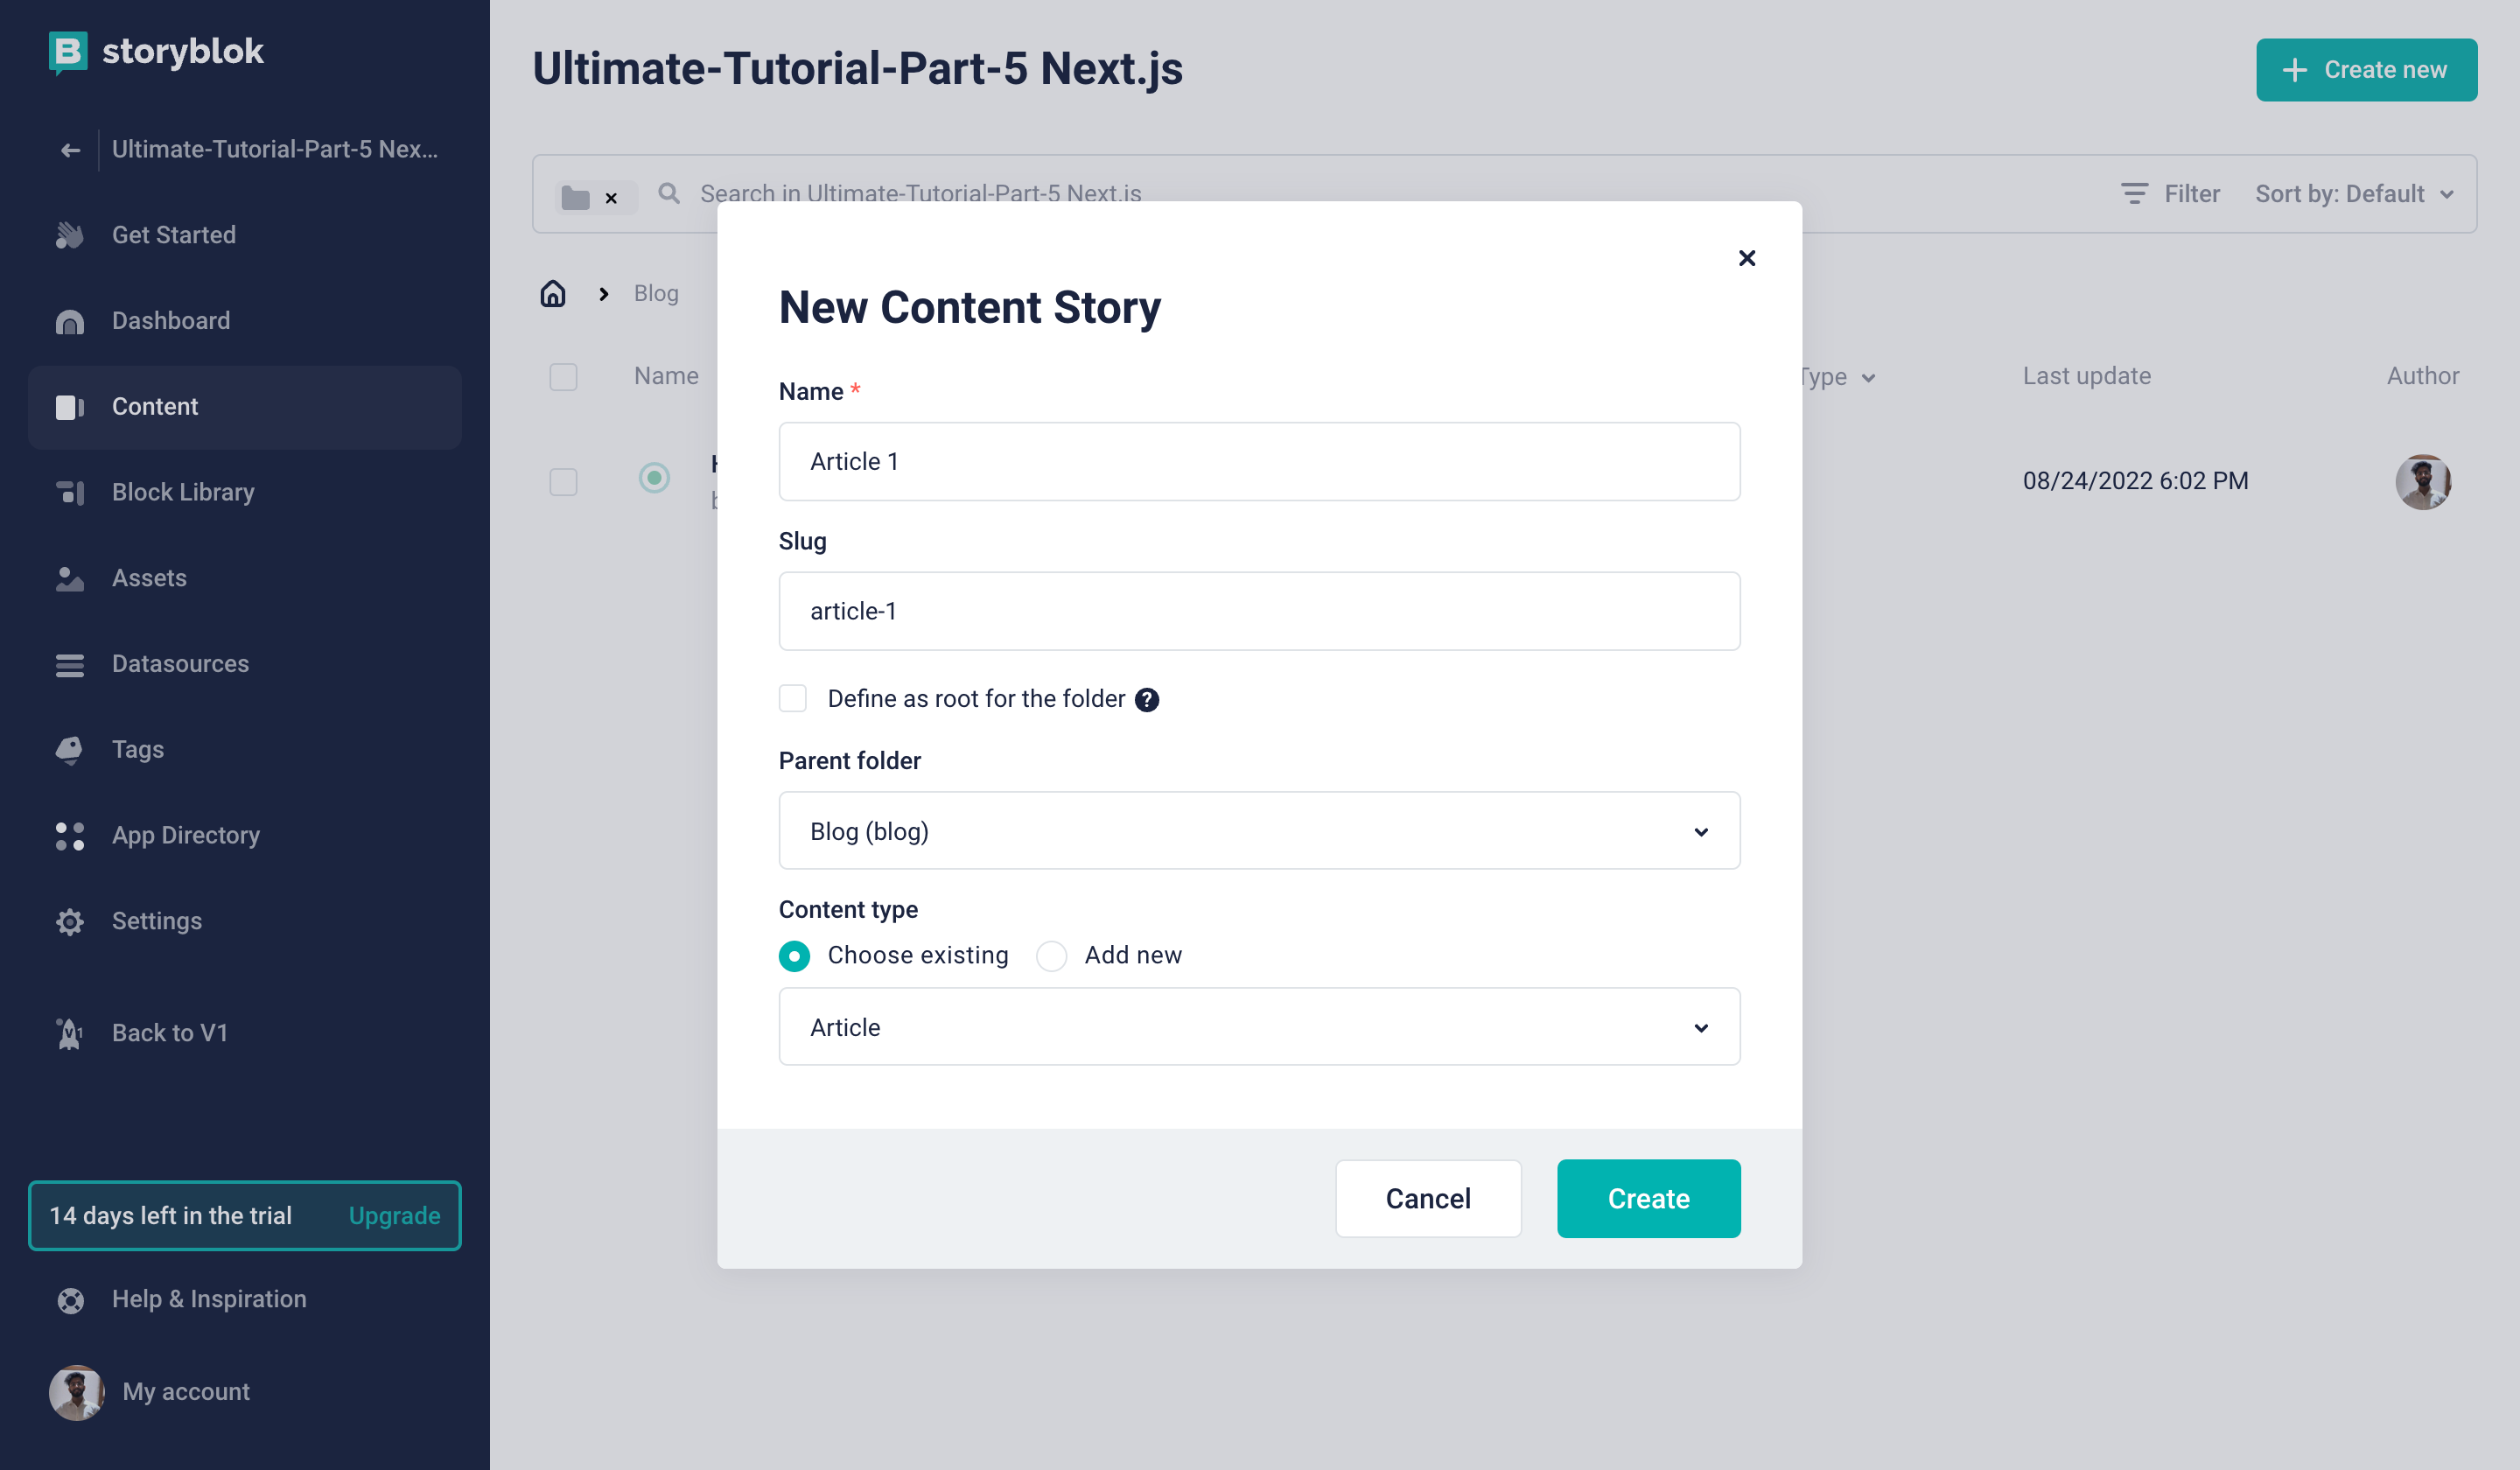
Task: Click the breadcrumb chevron before Blog
Action: 603,294
